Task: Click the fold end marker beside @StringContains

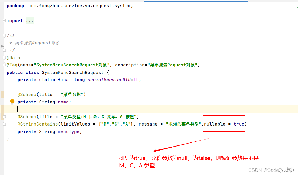Action: [4, 124]
